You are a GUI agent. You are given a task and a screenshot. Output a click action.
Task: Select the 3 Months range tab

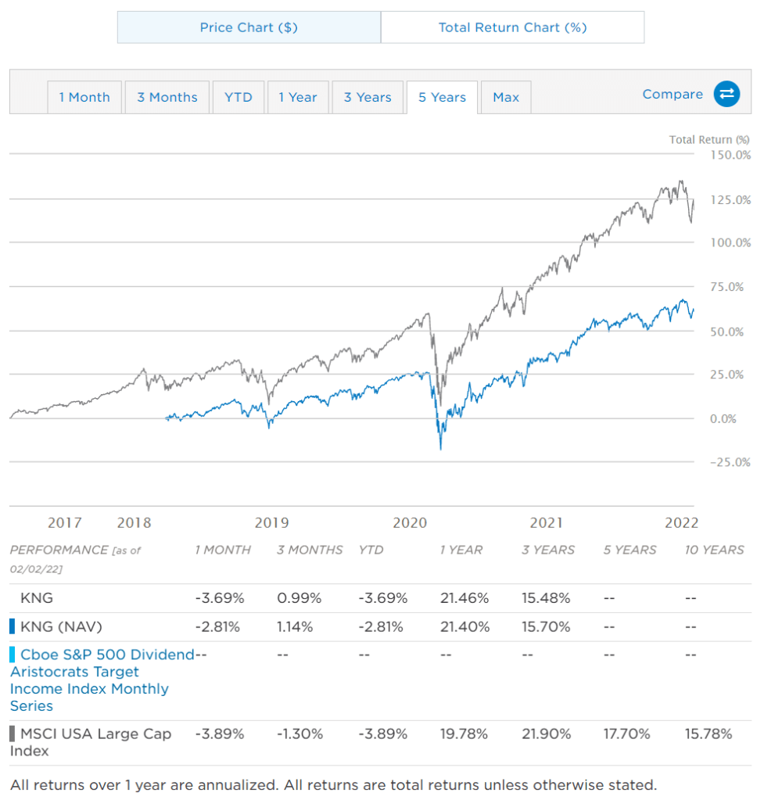(167, 98)
